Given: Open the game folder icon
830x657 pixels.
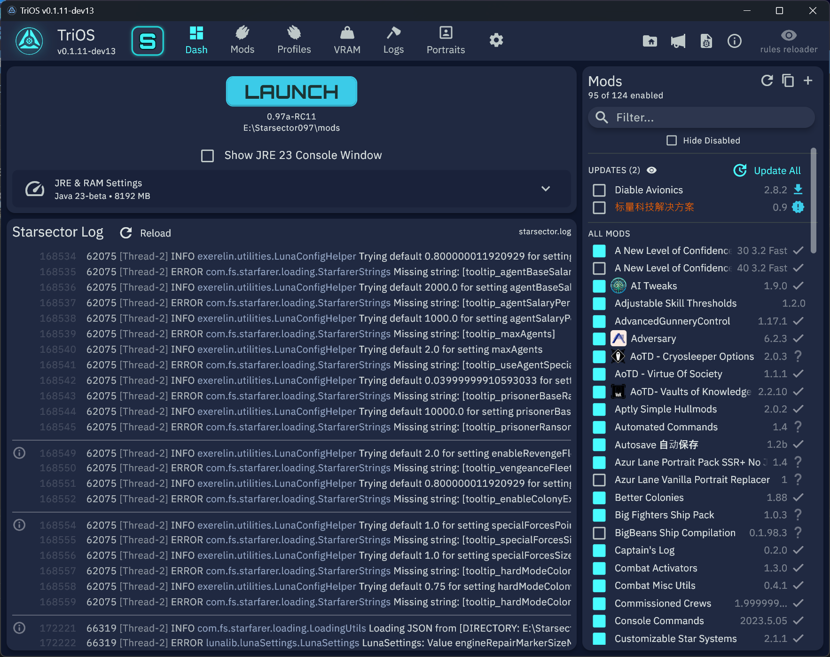Looking at the screenshot, I should [x=650, y=41].
